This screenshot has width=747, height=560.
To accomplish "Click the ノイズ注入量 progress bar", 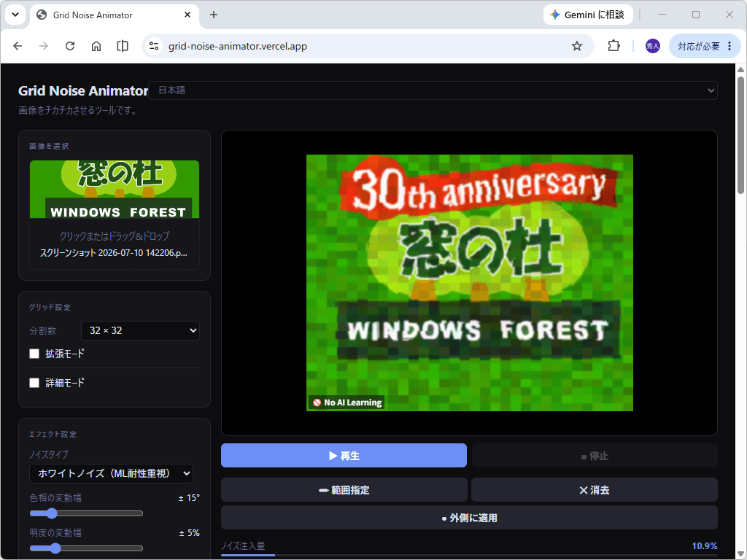I will (x=469, y=555).
